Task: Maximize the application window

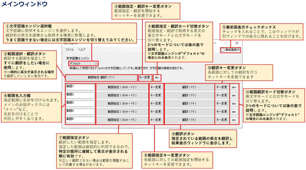Action: (226, 43)
